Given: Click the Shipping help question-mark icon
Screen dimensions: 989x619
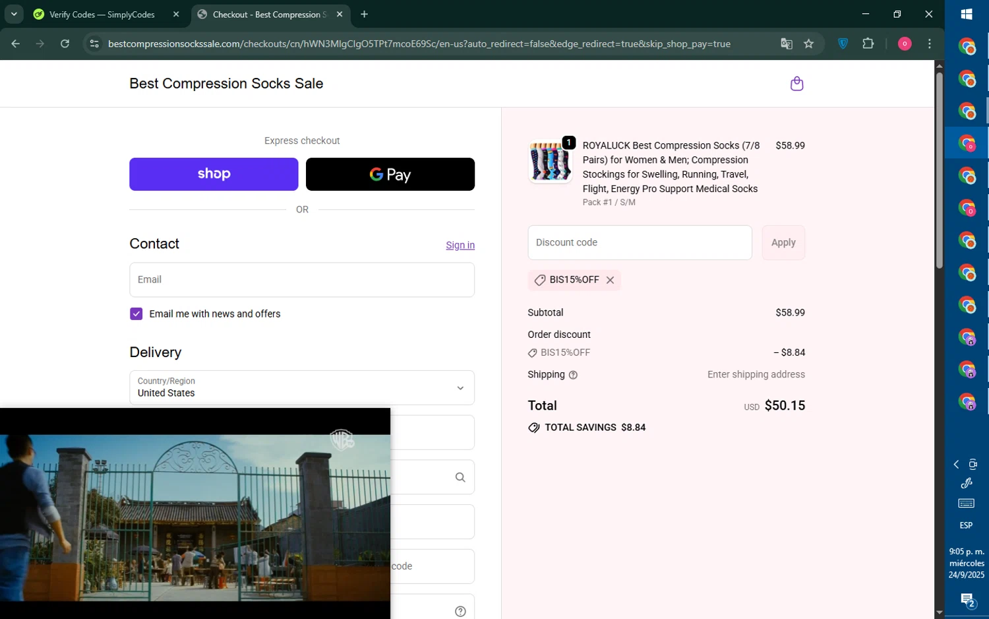Looking at the screenshot, I should [573, 375].
